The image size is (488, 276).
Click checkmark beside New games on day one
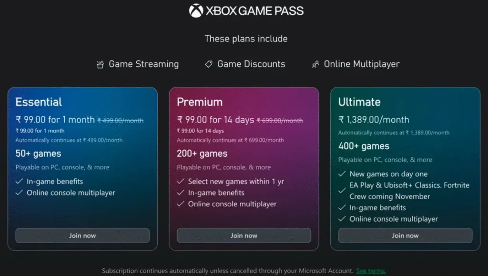(342, 174)
